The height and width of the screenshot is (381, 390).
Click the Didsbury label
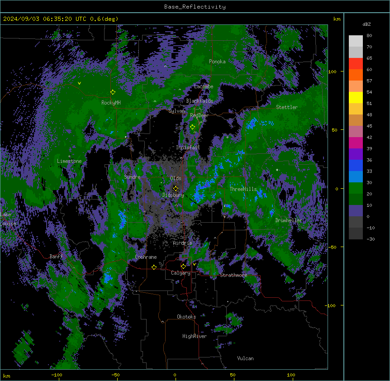(173, 195)
